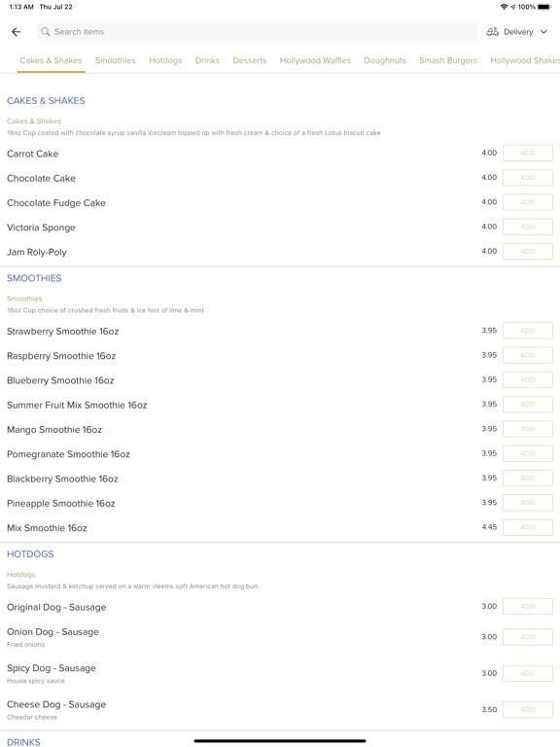The image size is (560, 747).
Task: Tap the back arrow icon
Action: coord(17,32)
